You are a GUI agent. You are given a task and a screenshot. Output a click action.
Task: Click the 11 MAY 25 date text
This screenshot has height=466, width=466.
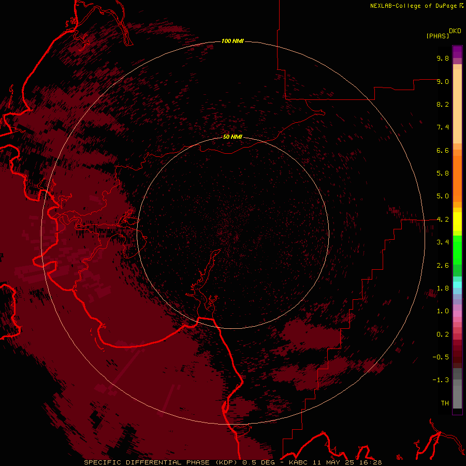click(x=333, y=462)
